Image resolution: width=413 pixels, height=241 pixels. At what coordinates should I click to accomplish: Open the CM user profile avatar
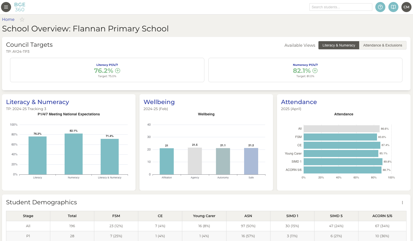click(x=406, y=7)
